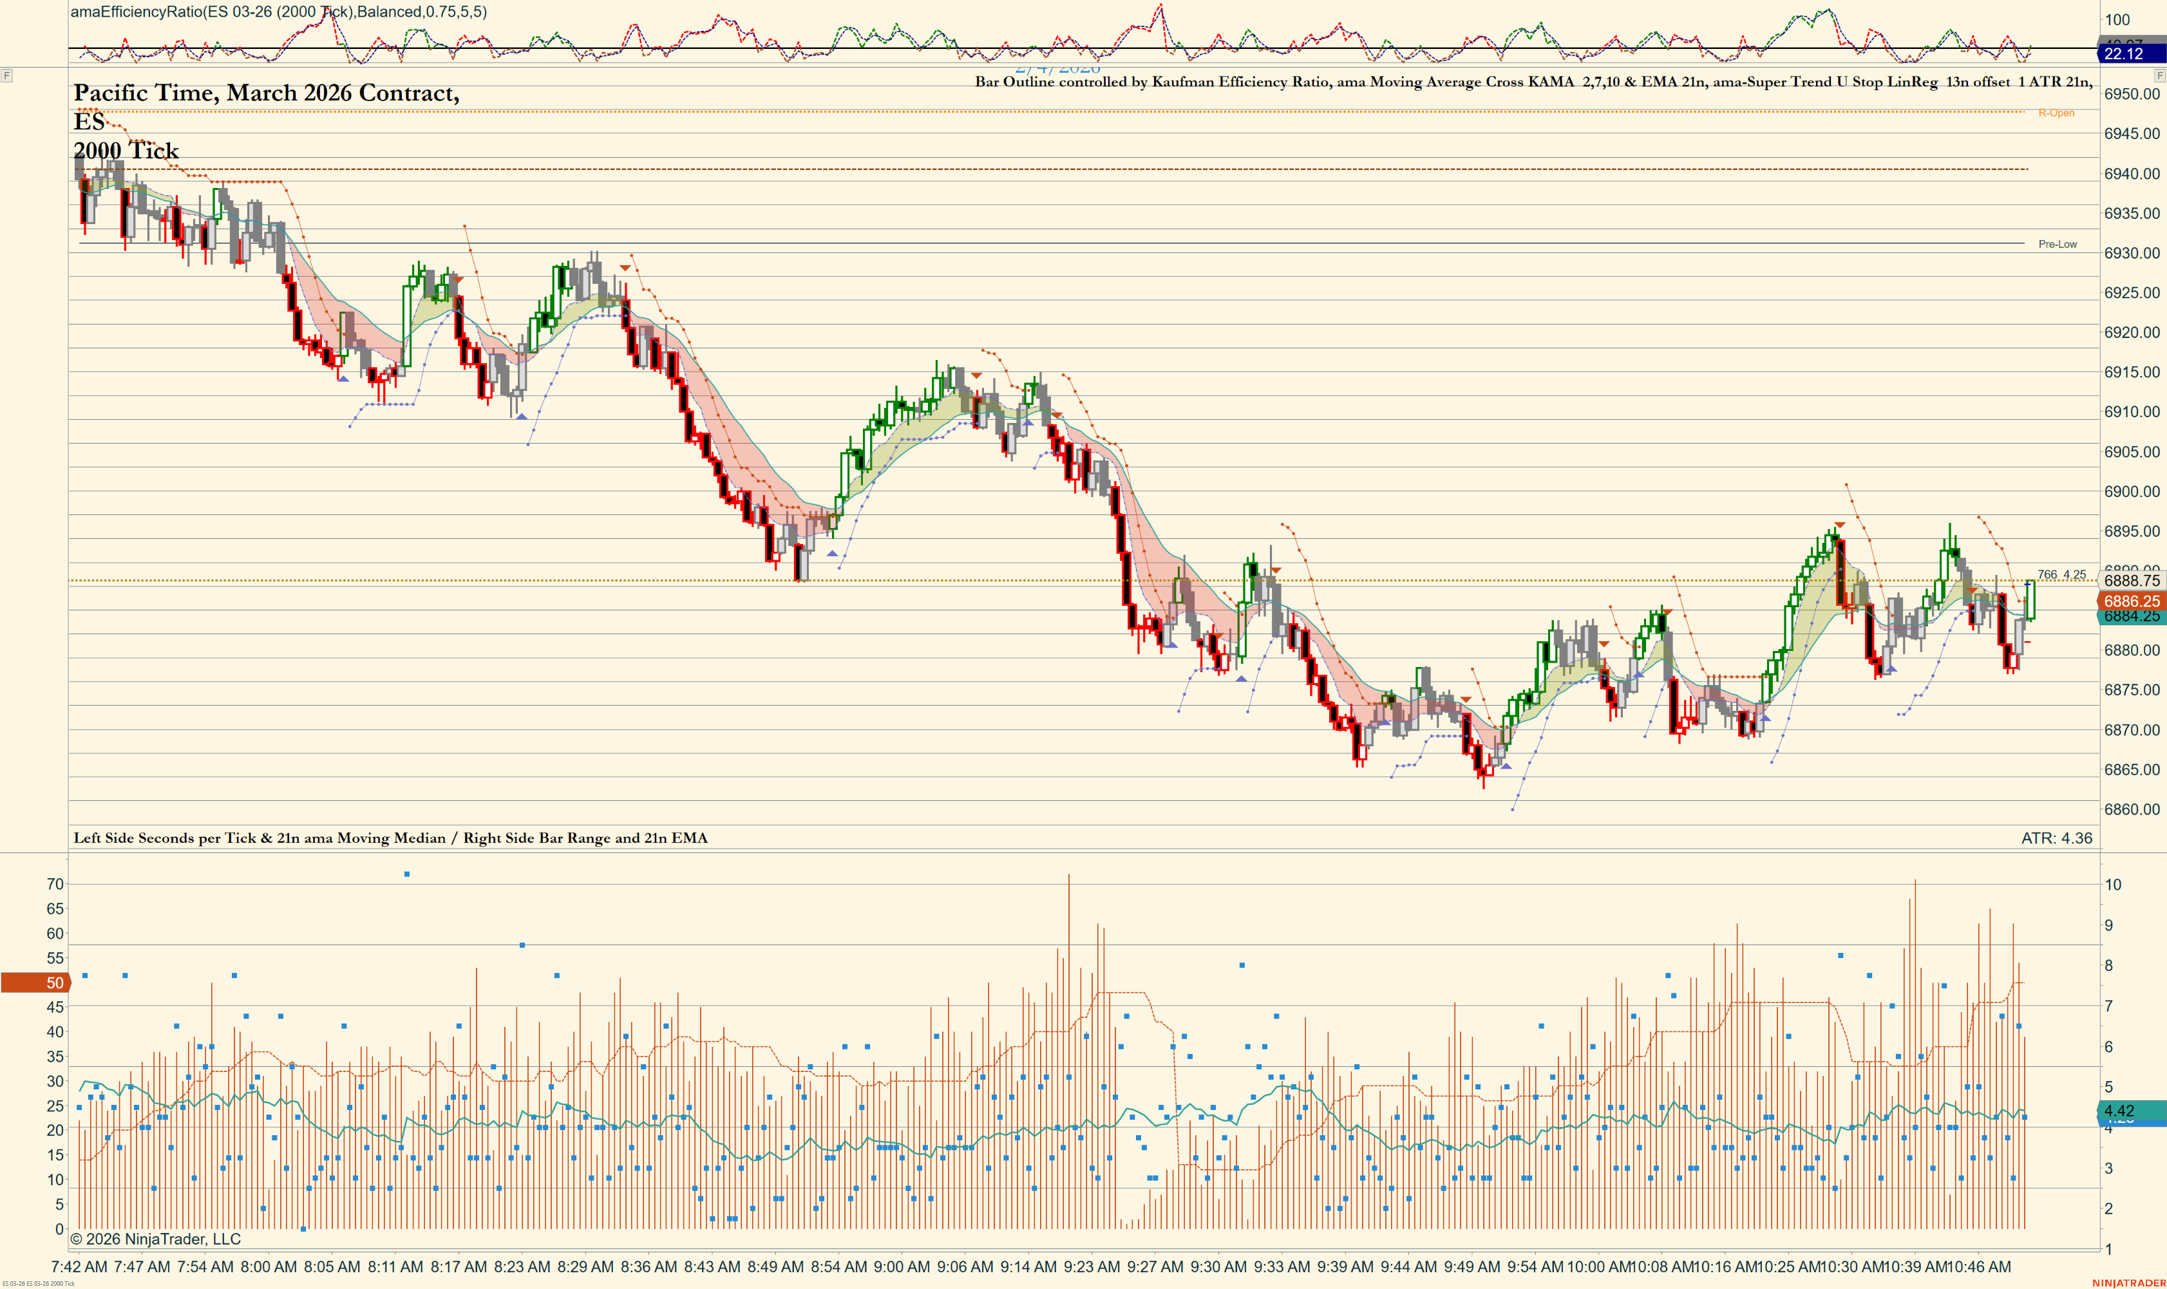The image size is (2167, 1289).
Task: Click the '2000 Tick' chart title text
Action: point(126,150)
